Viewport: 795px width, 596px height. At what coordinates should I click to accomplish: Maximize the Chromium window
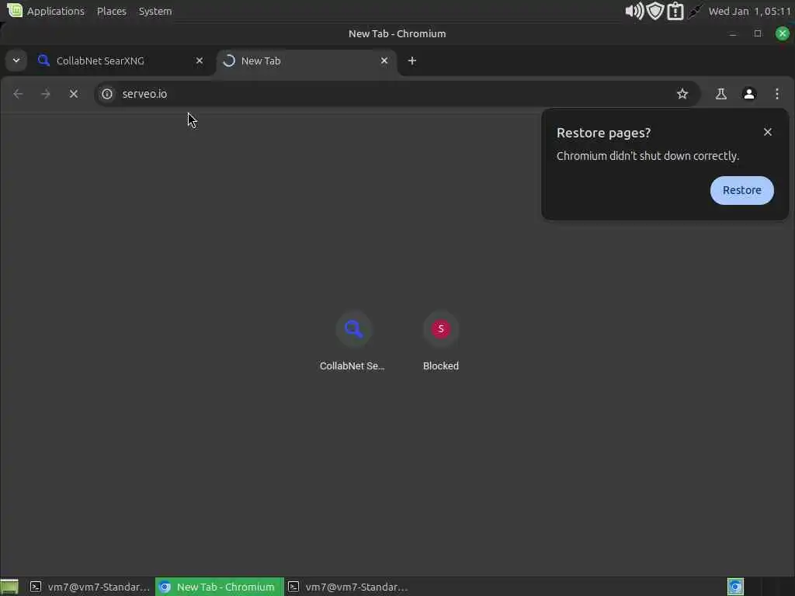click(758, 33)
